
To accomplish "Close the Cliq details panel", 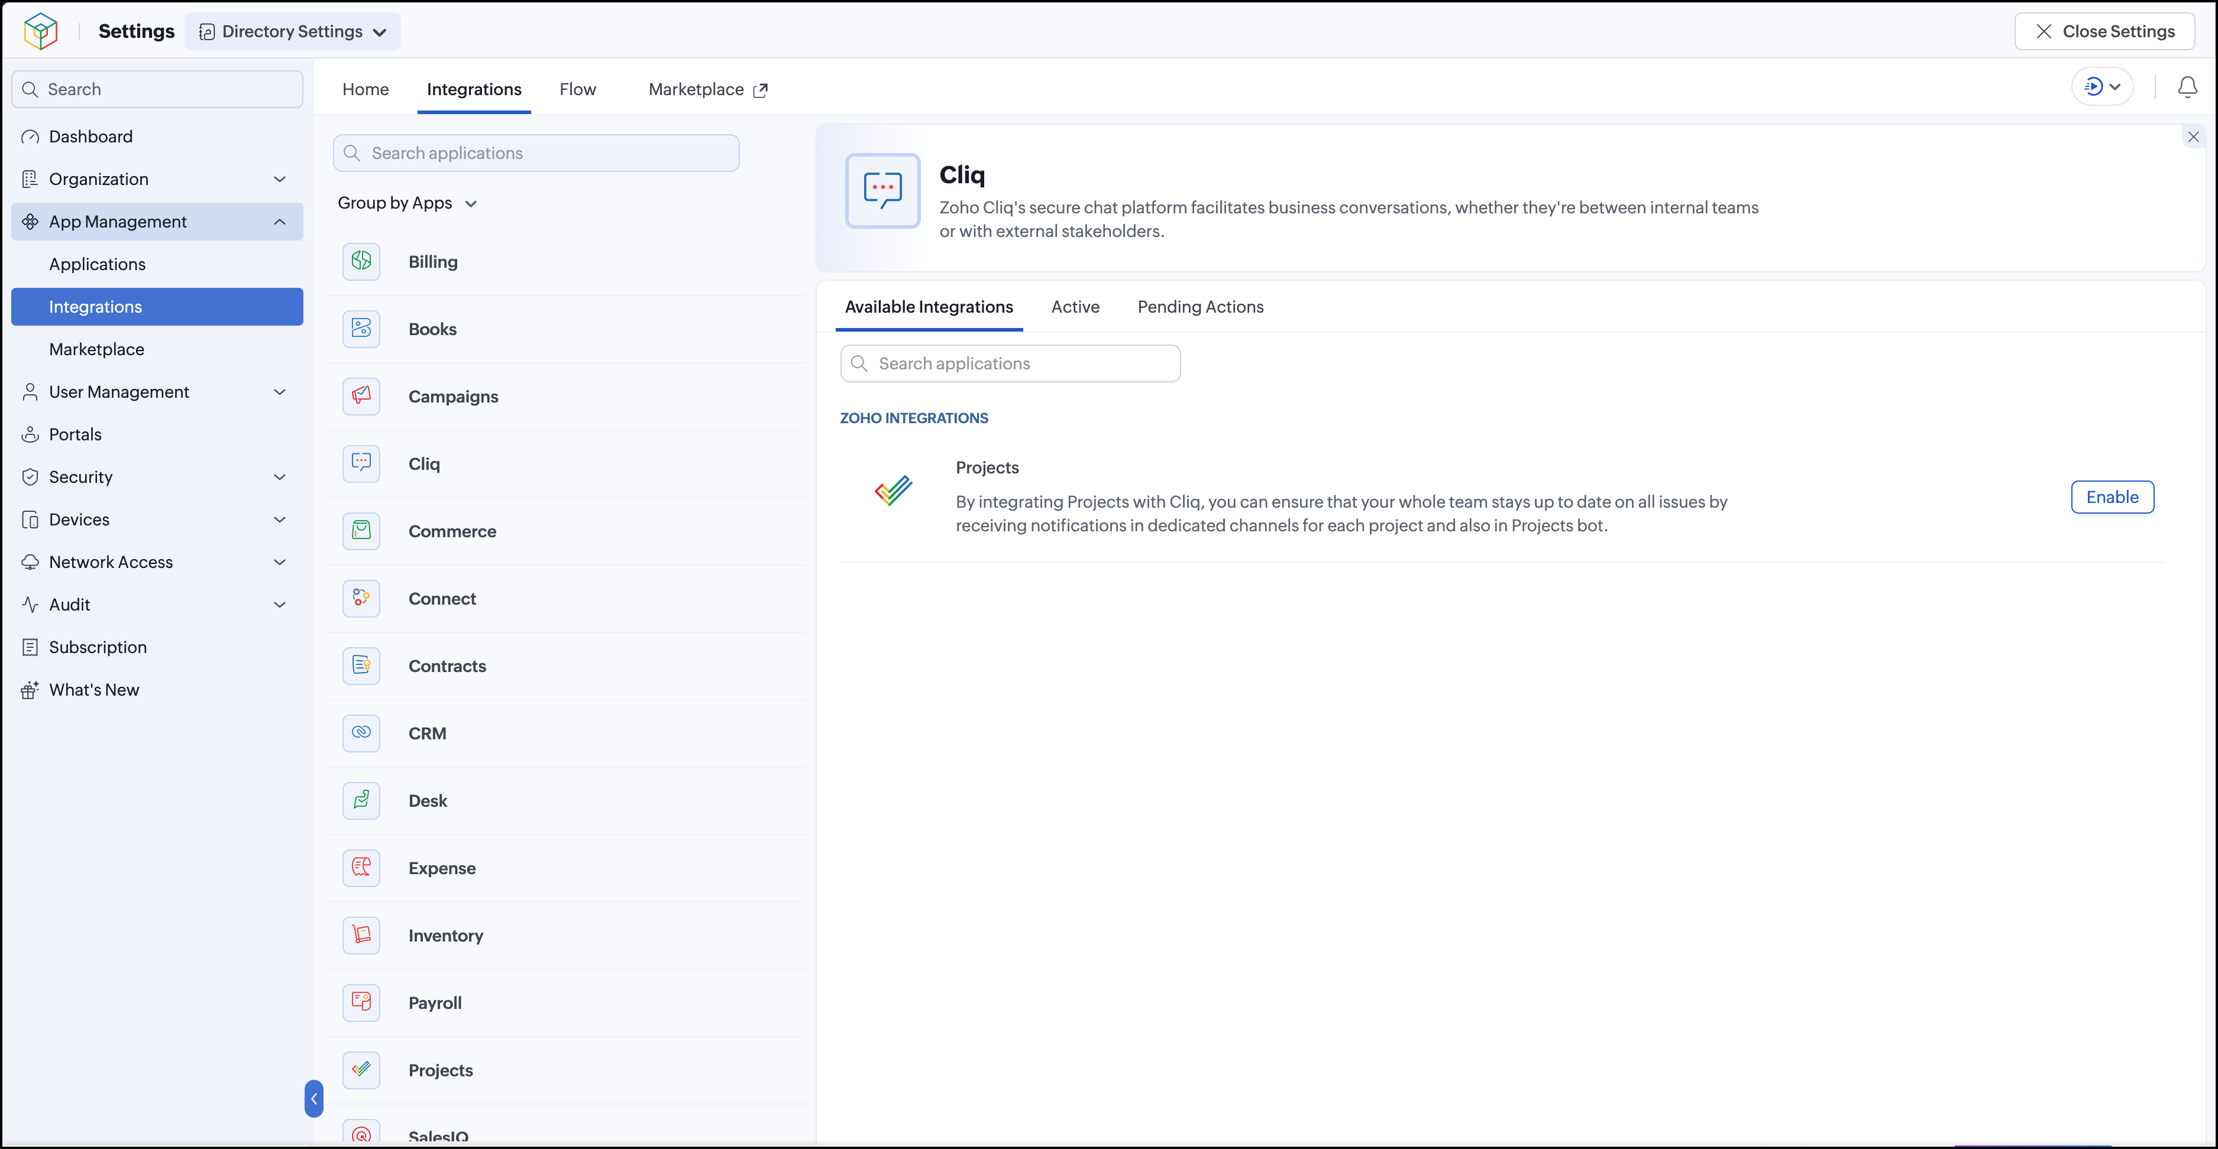I will pyautogui.click(x=2193, y=137).
